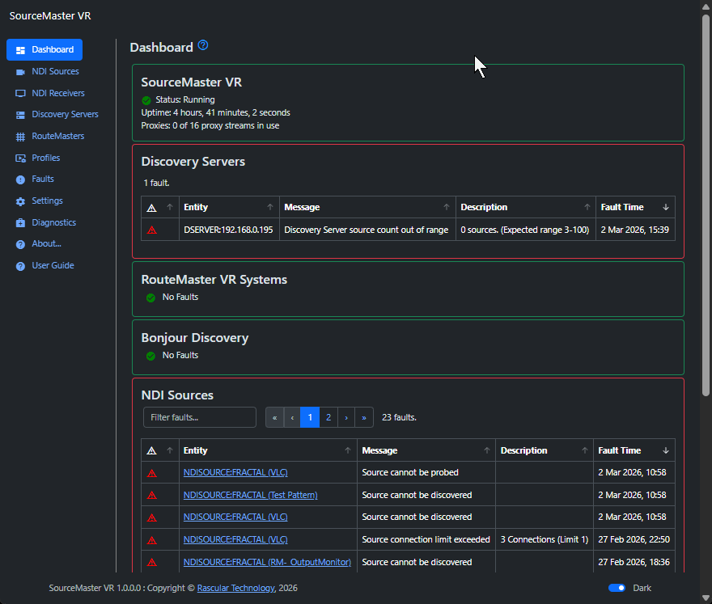Screen dimensions: 712x604
Task: Click the RouteMasters grid icon in the sidebar
Action: [20, 137]
